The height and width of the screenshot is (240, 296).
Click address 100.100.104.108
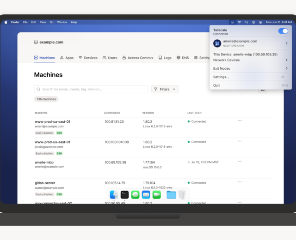(117, 142)
